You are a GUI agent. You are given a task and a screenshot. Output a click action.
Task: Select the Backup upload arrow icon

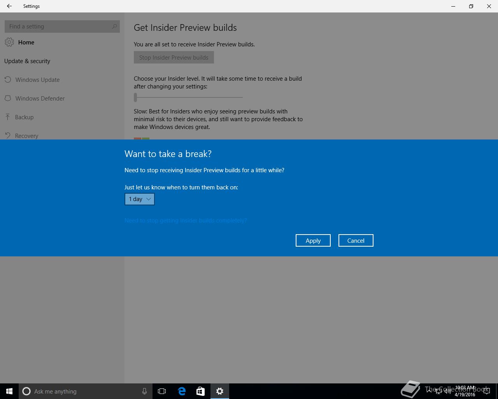click(x=7, y=117)
